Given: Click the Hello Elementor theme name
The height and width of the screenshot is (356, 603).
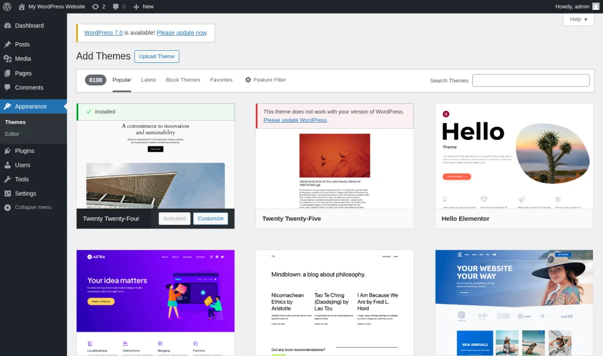Looking at the screenshot, I should [465, 219].
